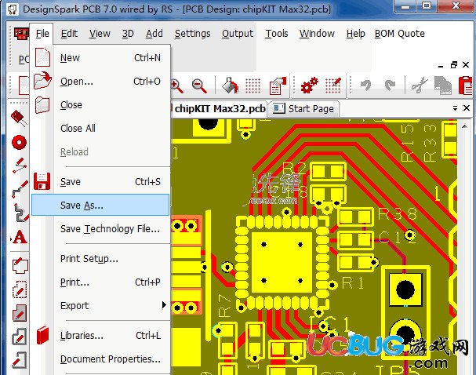Click the Cut scissors icon
The width and height of the screenshot is (476, 375).
(420, 86)
